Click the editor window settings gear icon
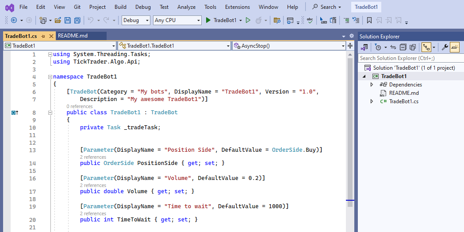 (x=352, y=36)
